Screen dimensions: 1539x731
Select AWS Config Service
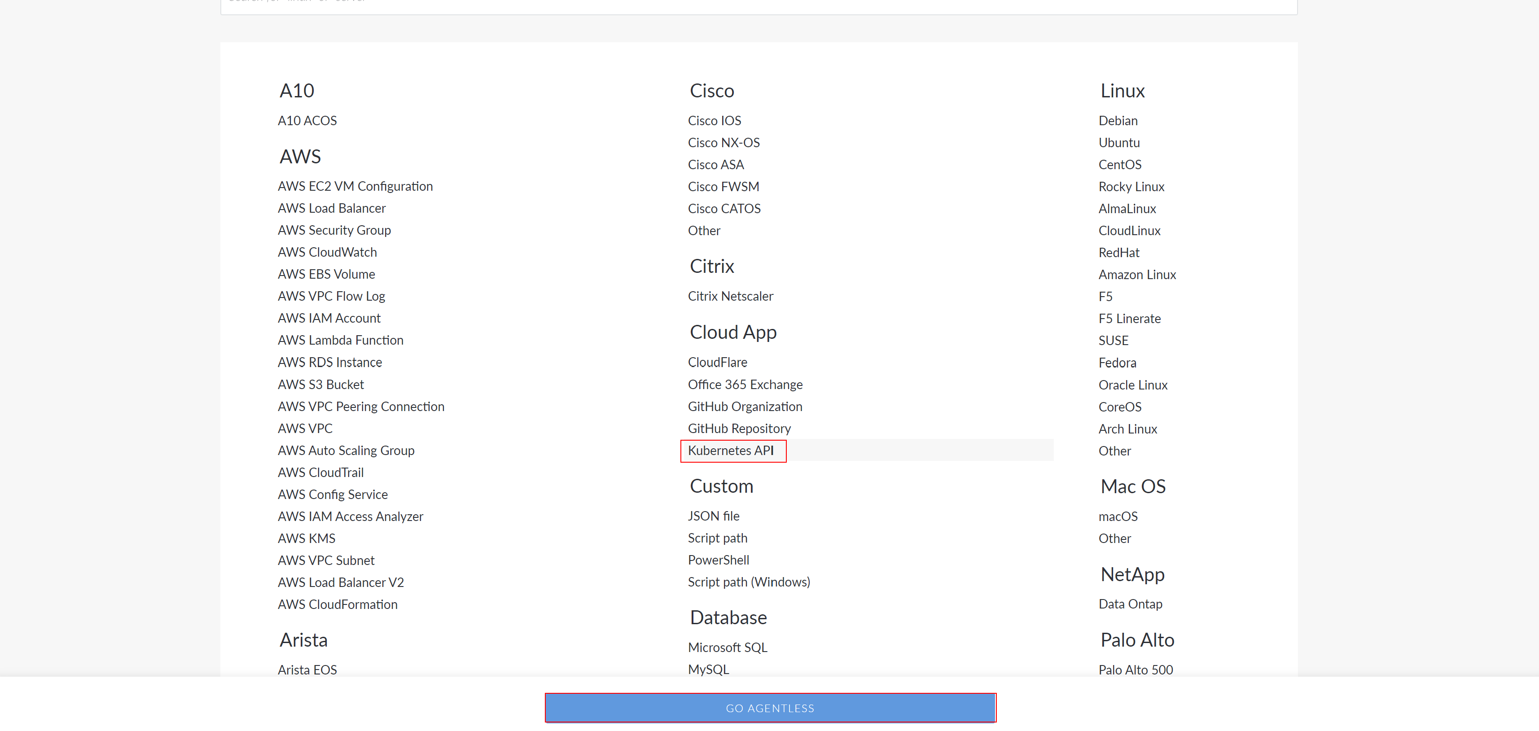(x=333, y=495)
